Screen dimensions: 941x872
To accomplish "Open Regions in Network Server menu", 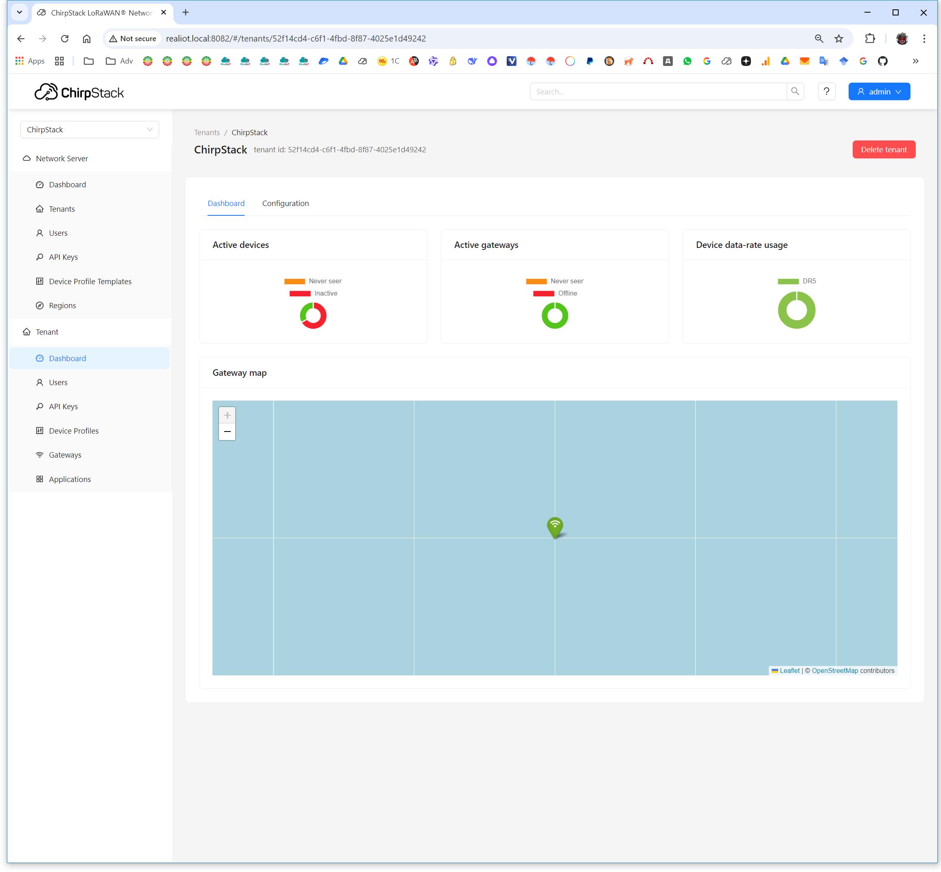I will pos(62,305).
